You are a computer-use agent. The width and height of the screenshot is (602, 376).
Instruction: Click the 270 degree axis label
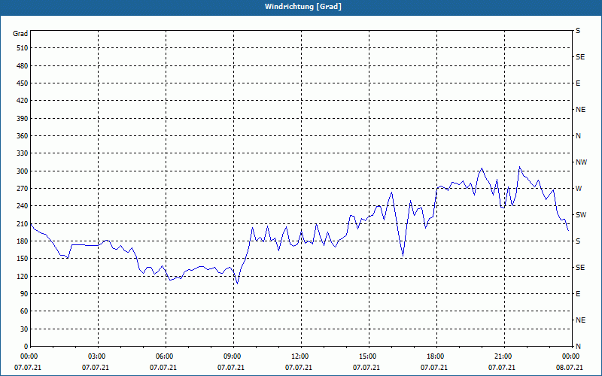[23, 189]
